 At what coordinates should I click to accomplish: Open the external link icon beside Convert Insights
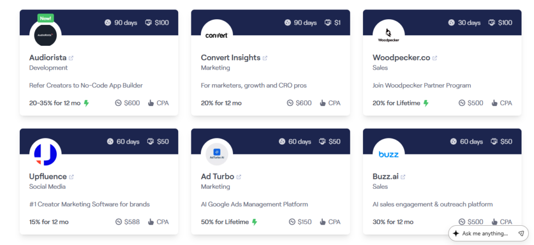point(265,58)
